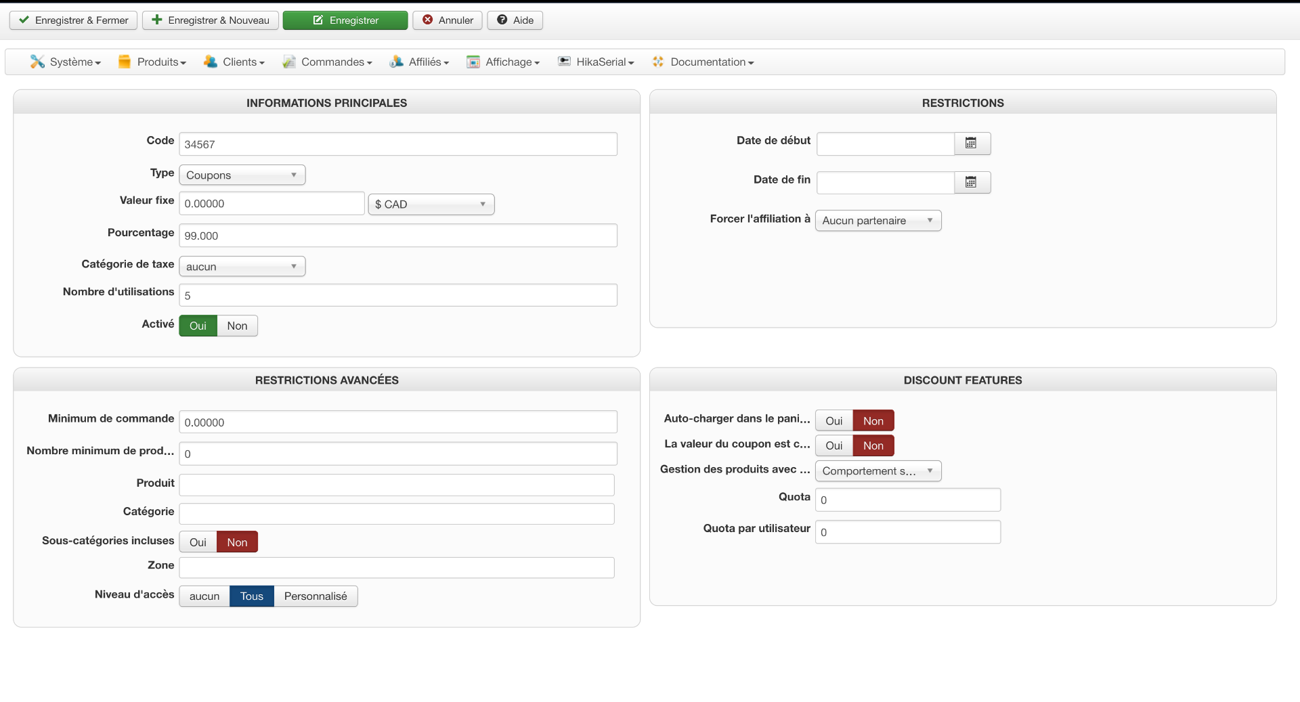This screenshot has width=1300, height=702.
Task: Open the Produits menu
Action: point(152,62)
